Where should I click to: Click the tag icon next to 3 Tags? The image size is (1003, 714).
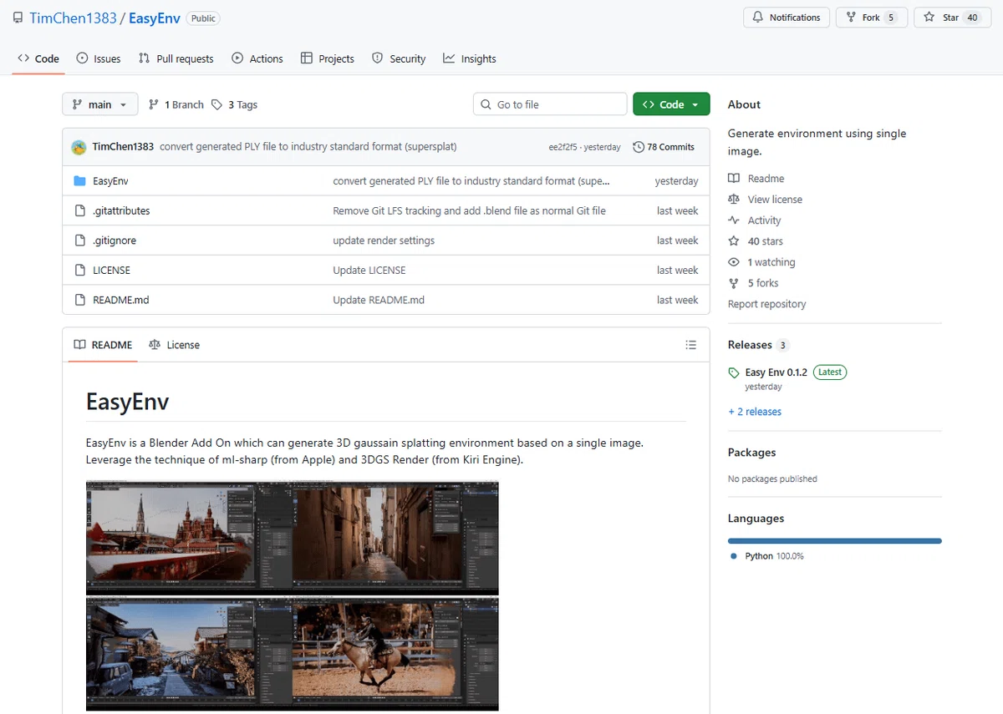pyautogui.click(x=216, y=104)
